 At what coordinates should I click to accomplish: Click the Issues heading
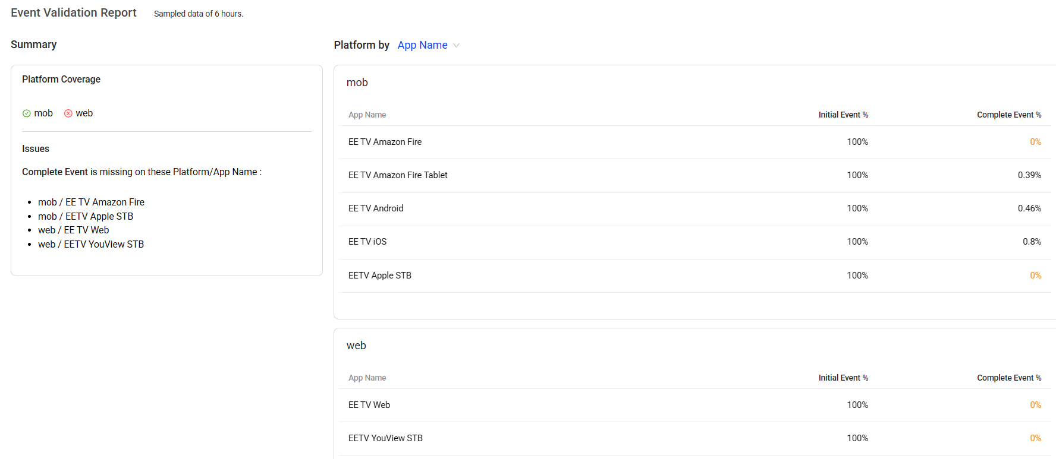point(36,149)
